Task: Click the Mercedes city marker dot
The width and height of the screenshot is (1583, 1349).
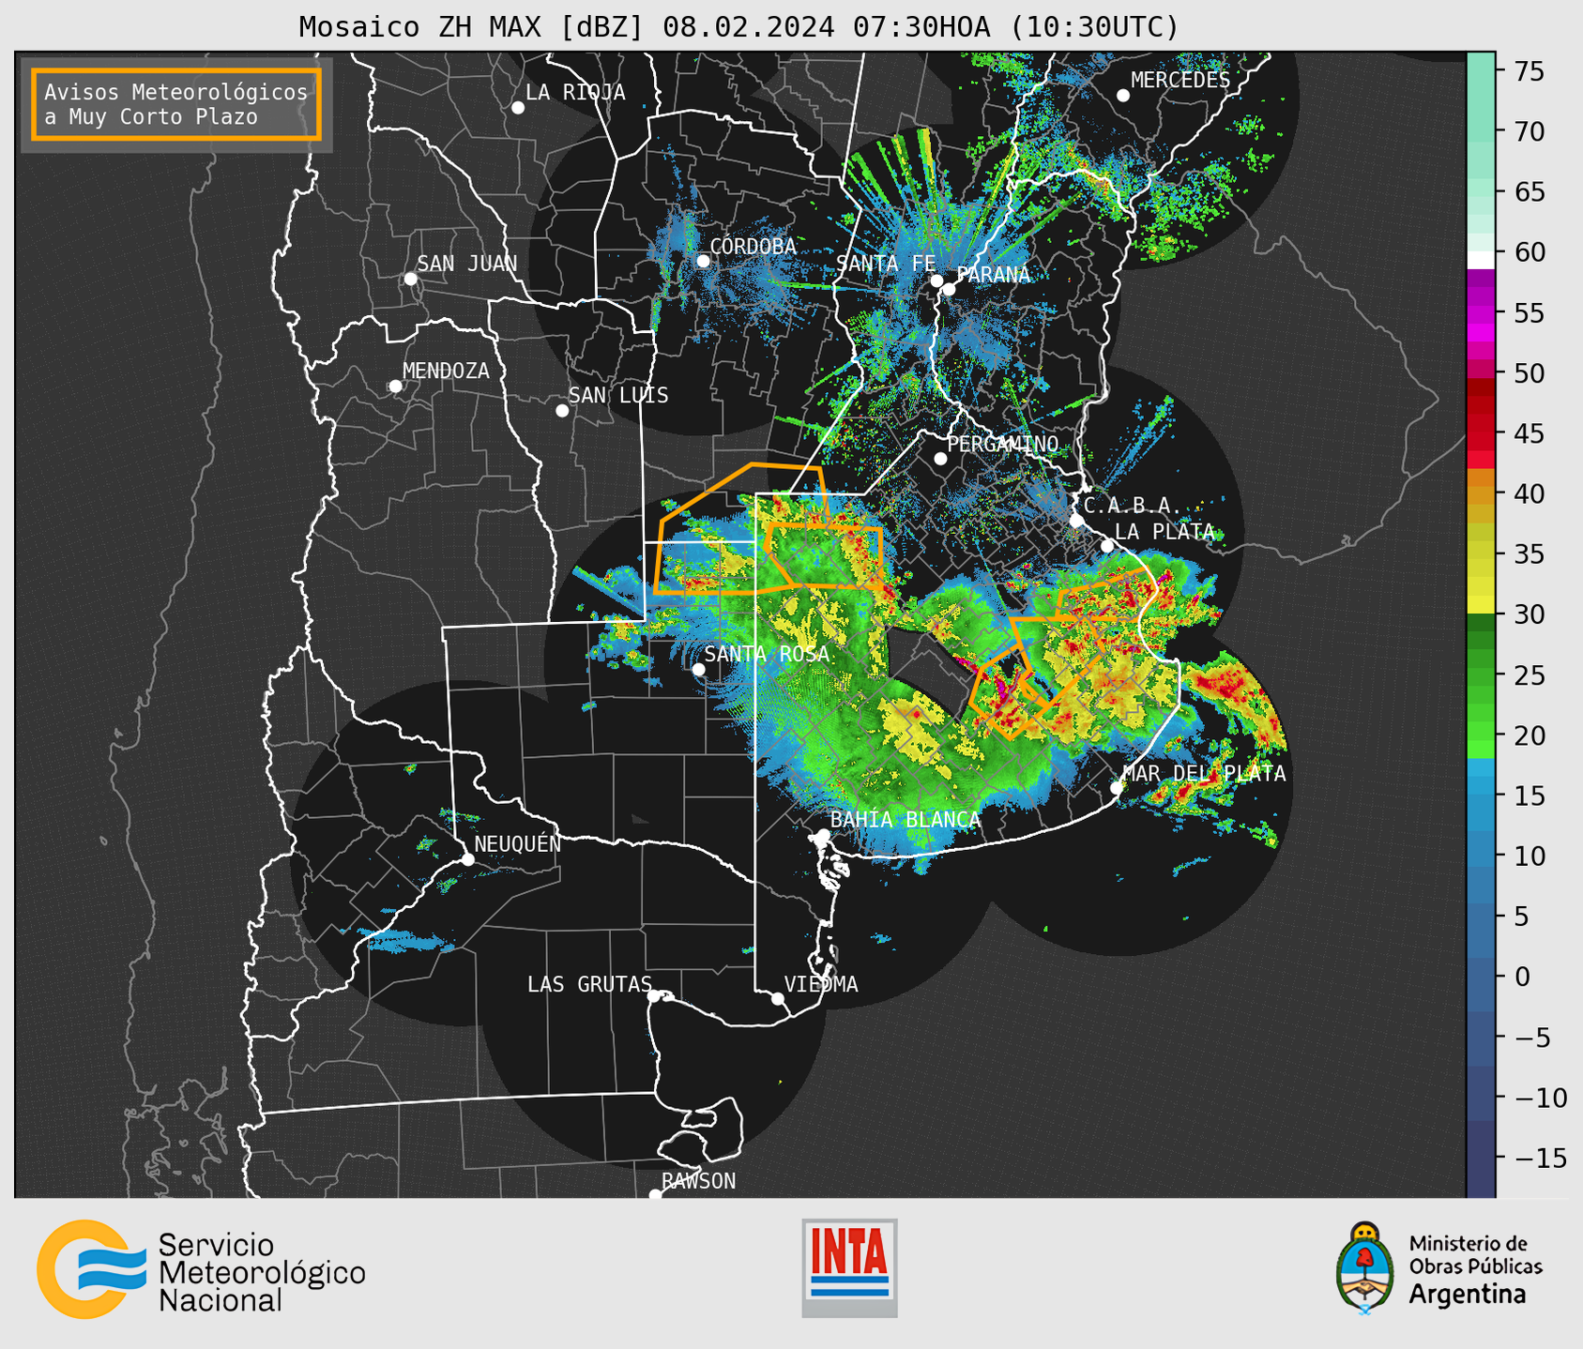Action: click(1123, 96)
